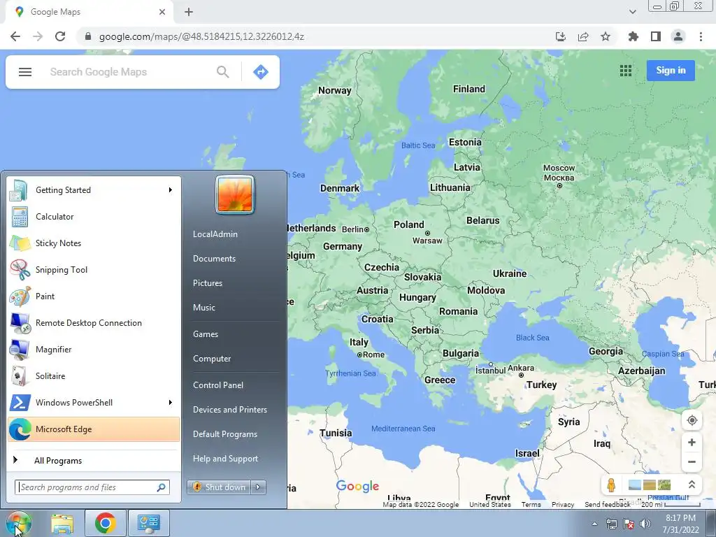Image resolution: width=716 pixels, height=537 pixels.
Task: Share this page from the address bar
Action: click(x=583, y=36)
